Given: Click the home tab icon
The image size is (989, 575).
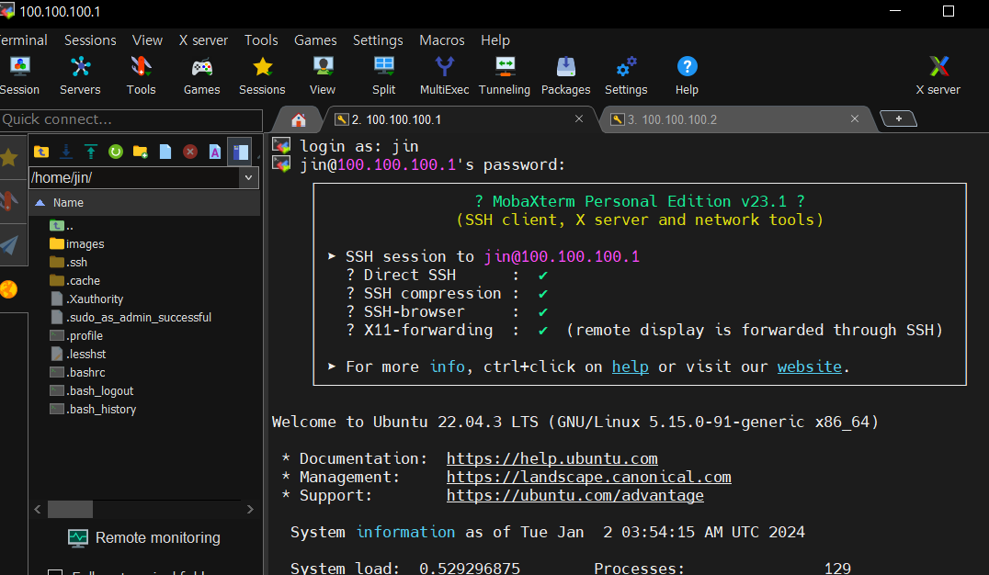Looking at the screenshot, I should (x=299, y=119).
